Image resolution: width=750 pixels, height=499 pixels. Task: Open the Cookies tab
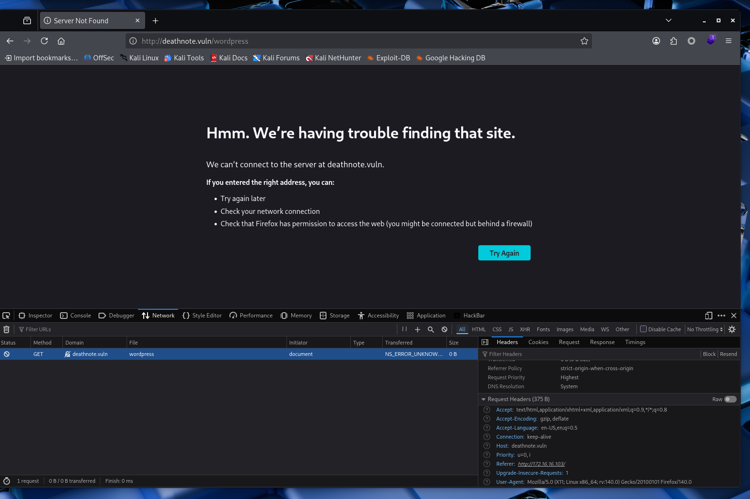[538, 342]
